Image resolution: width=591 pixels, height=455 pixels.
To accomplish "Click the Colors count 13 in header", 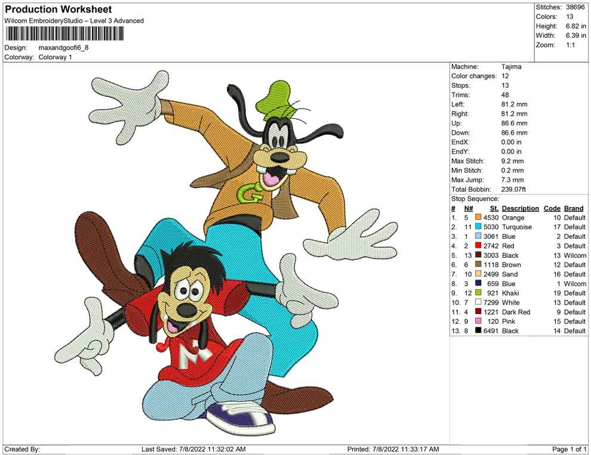I will point(570,17).
